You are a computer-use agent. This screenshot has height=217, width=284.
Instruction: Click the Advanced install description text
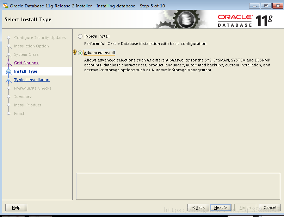(x=177, y=65)
